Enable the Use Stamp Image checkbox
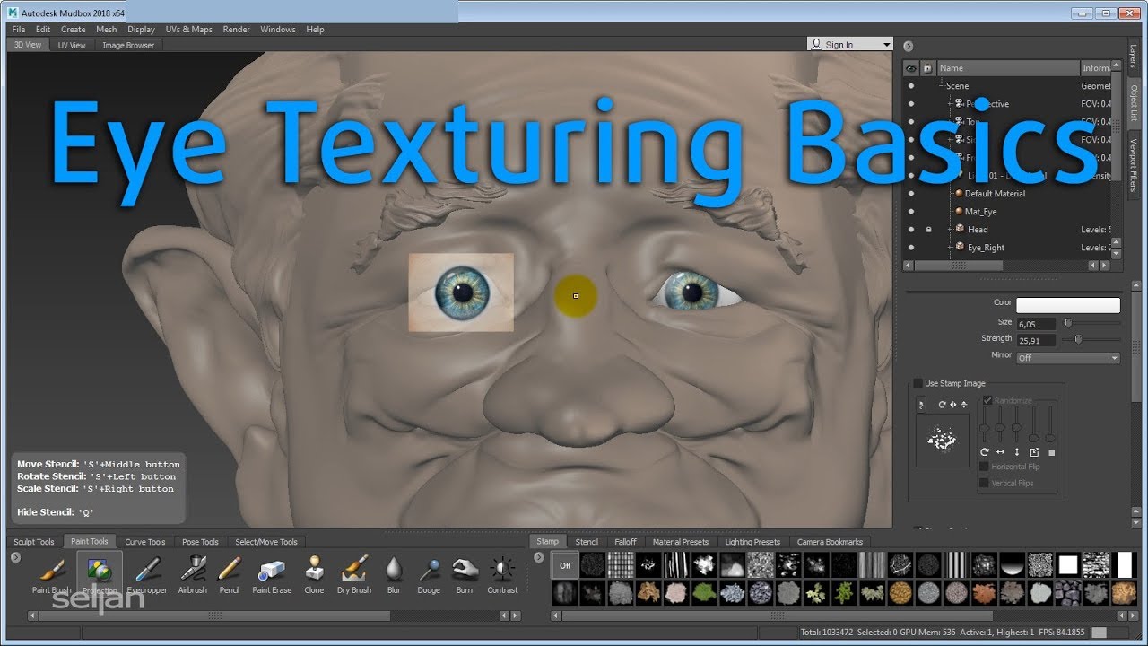This screenshot has height=646, width=1148. 918,383
